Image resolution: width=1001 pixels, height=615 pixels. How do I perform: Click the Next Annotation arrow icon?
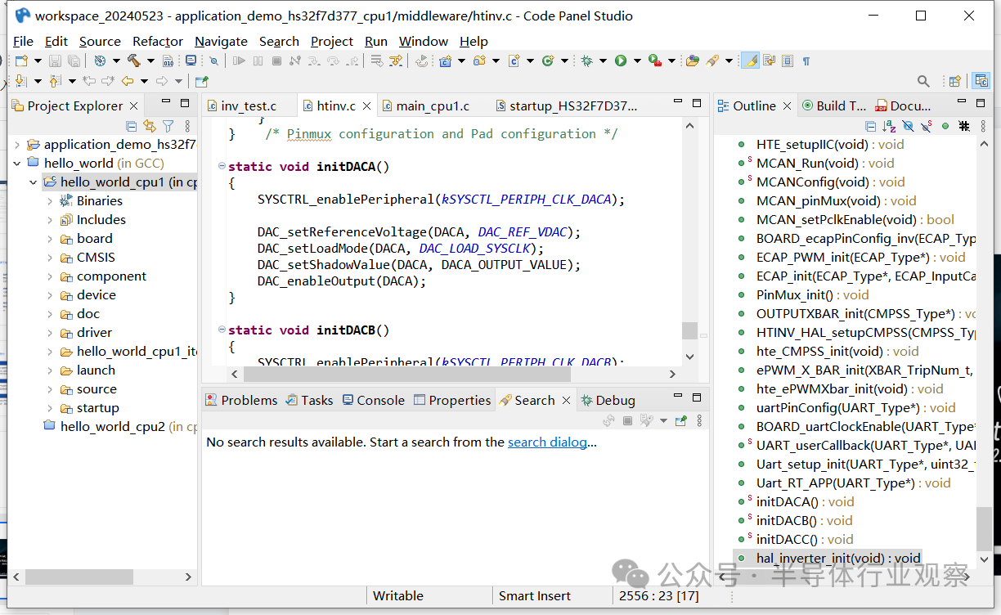click(x=20, y=81)
